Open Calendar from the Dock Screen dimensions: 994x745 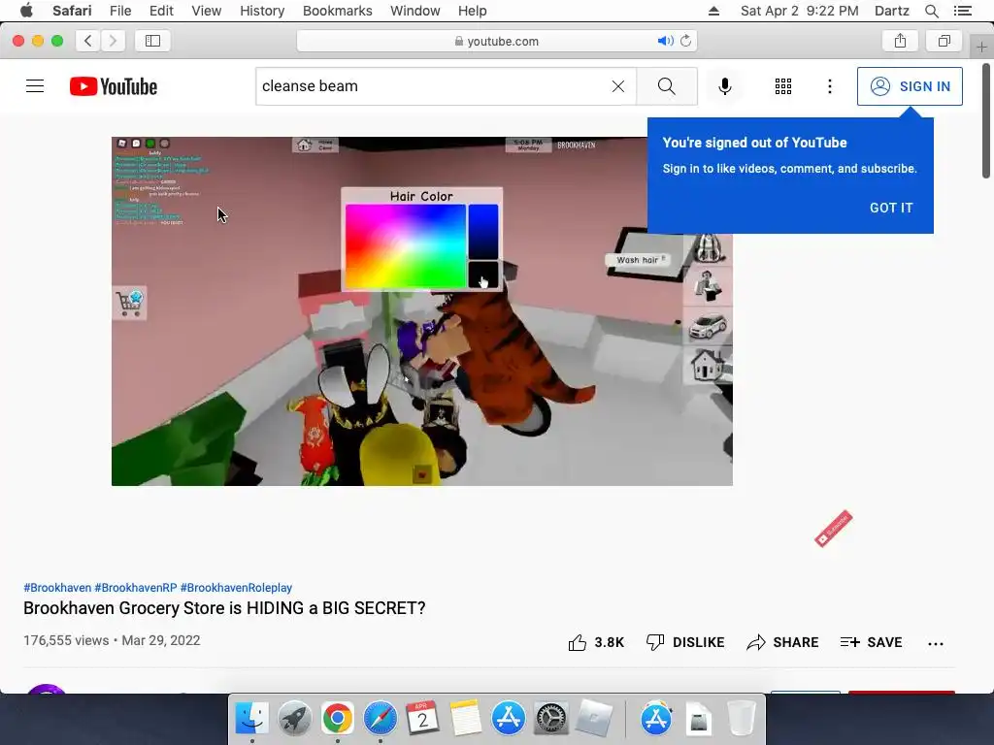[422, 719]
